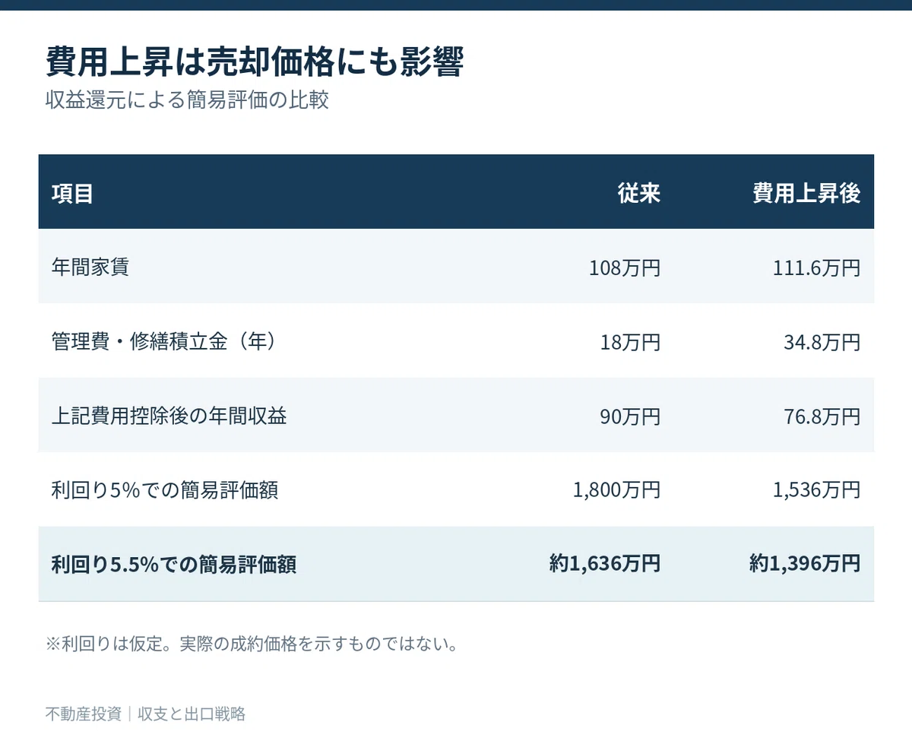The width and height of the screenshot is (912, 741).
Task: Select the 項目 column header
Action: click(72, 193)
